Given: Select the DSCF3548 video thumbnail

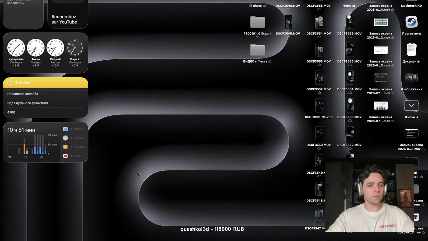Looking at the screenshot, I should (x=319, y=189).
